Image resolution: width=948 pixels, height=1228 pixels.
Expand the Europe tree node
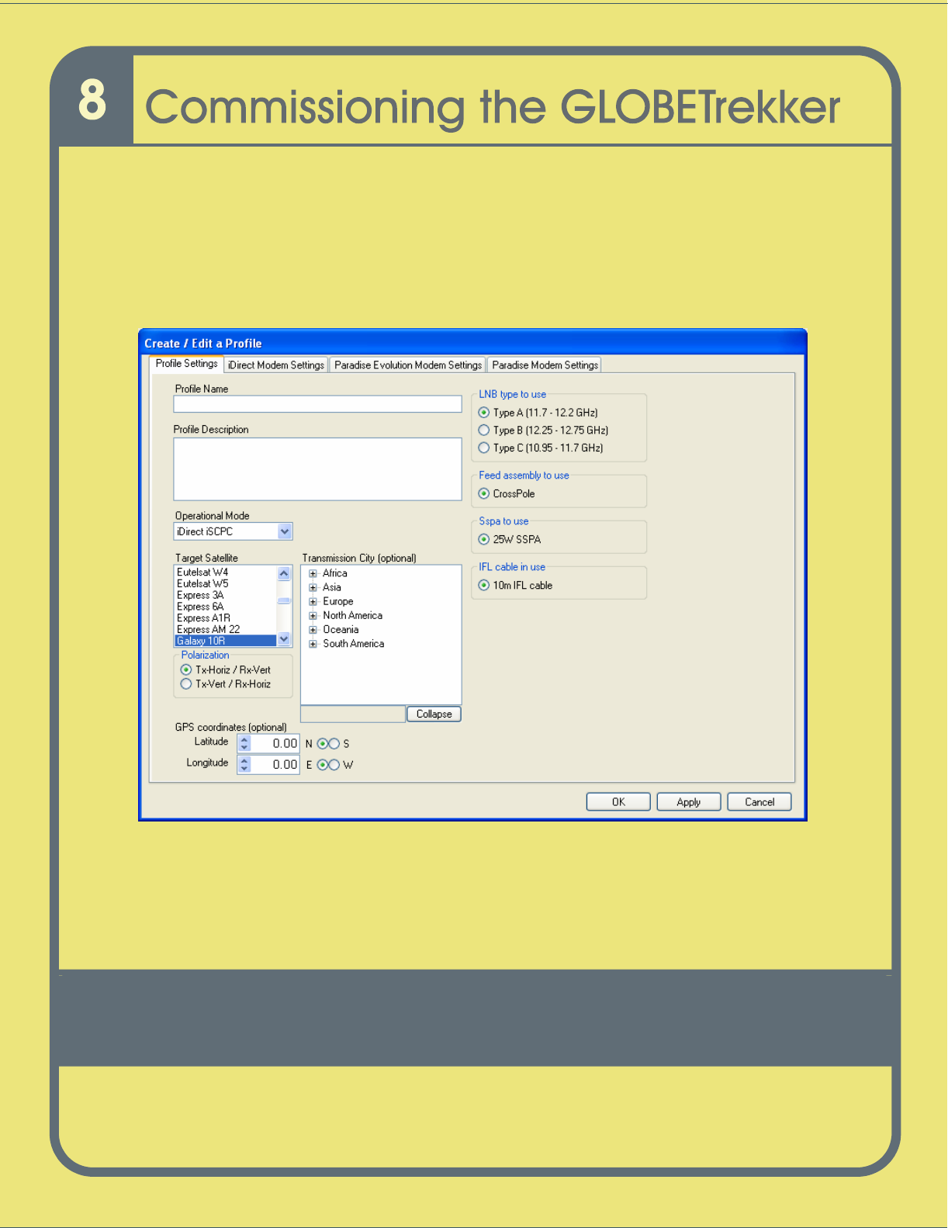(313, 602)
